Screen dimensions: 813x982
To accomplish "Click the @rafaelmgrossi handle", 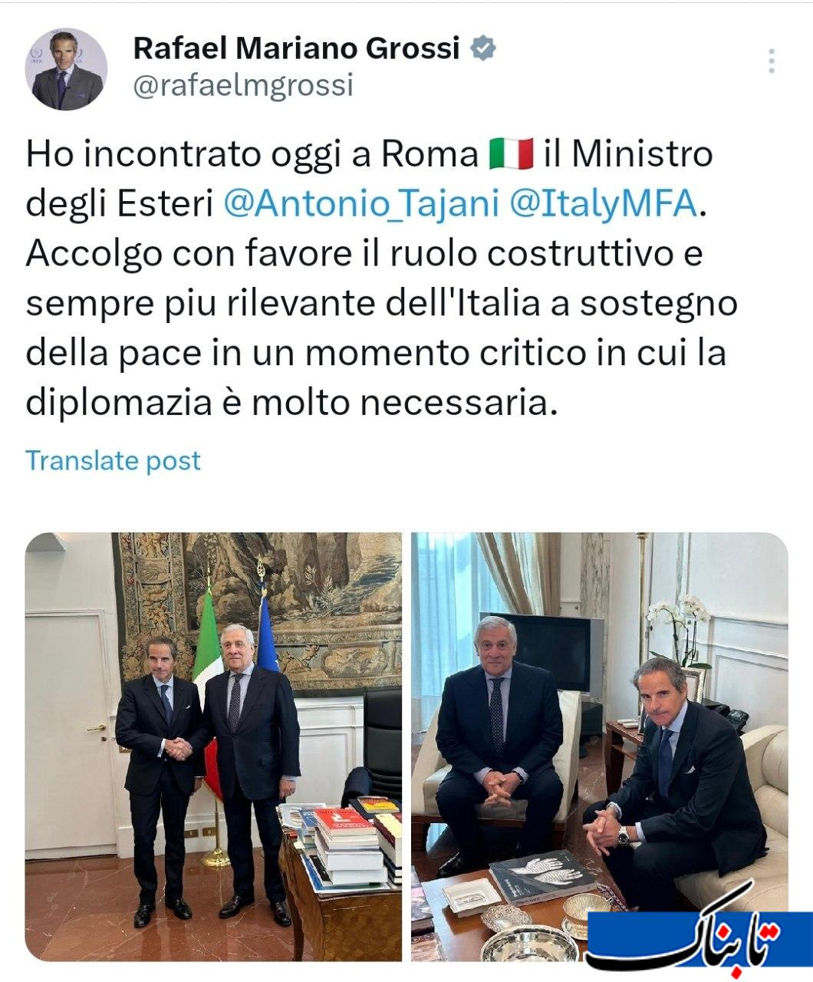I will (243, 84).
